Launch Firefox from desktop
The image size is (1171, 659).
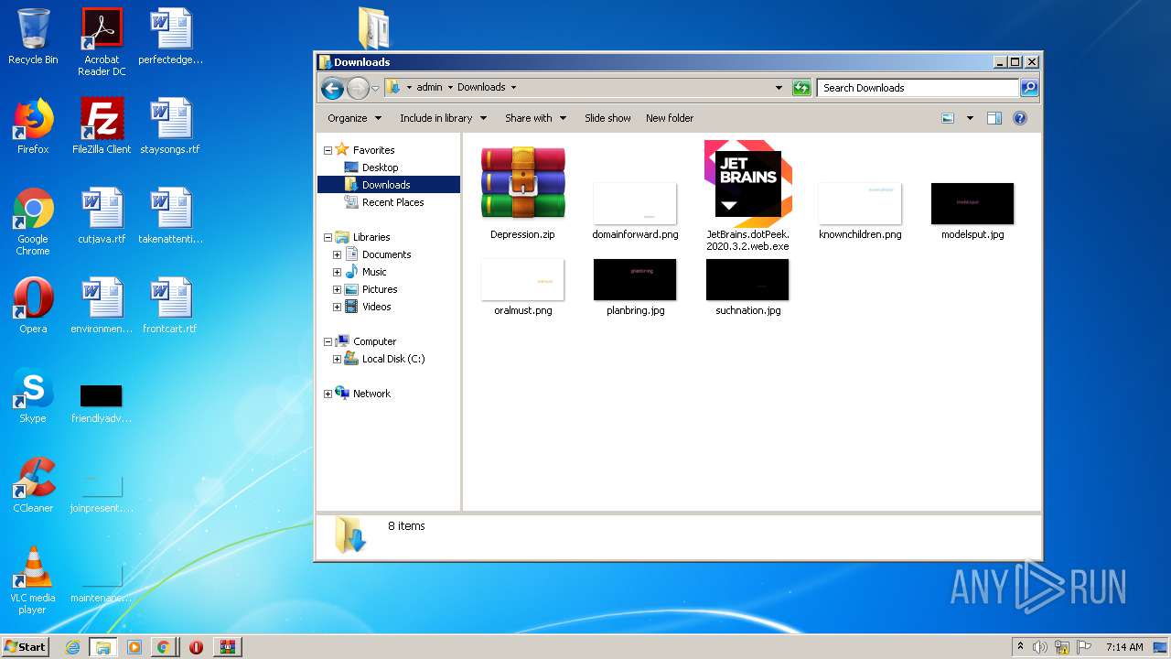point(33,126)
